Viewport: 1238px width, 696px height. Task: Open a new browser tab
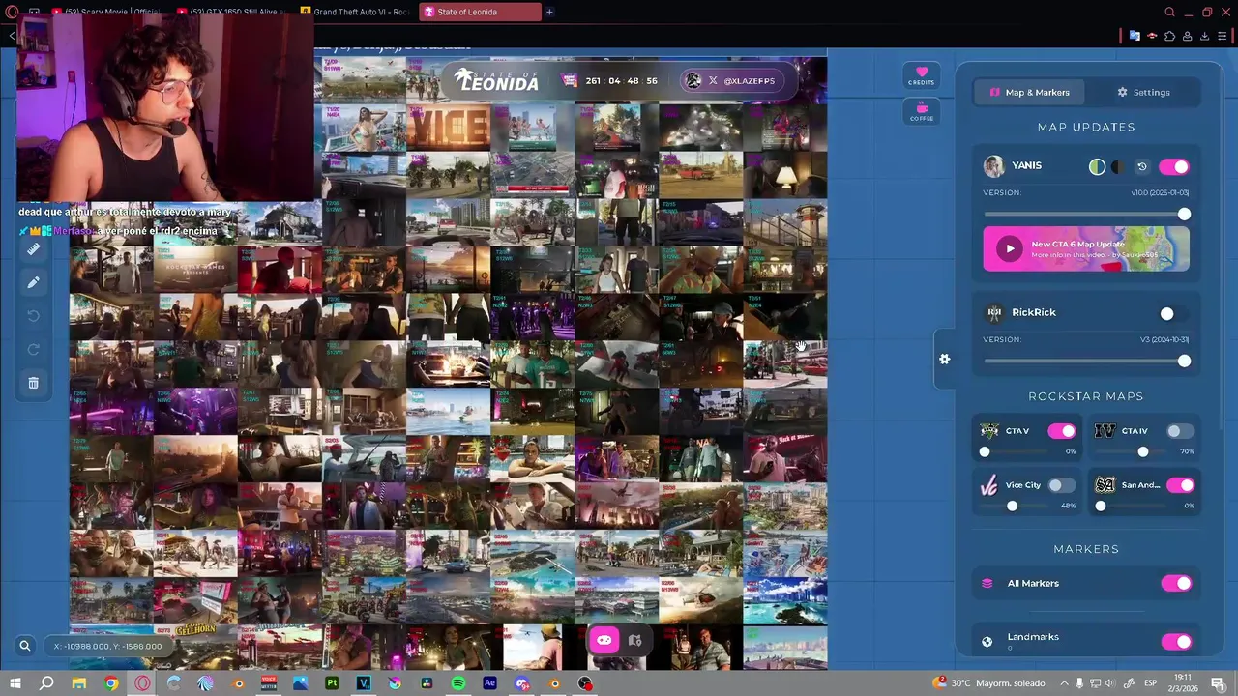coord(549,12)
